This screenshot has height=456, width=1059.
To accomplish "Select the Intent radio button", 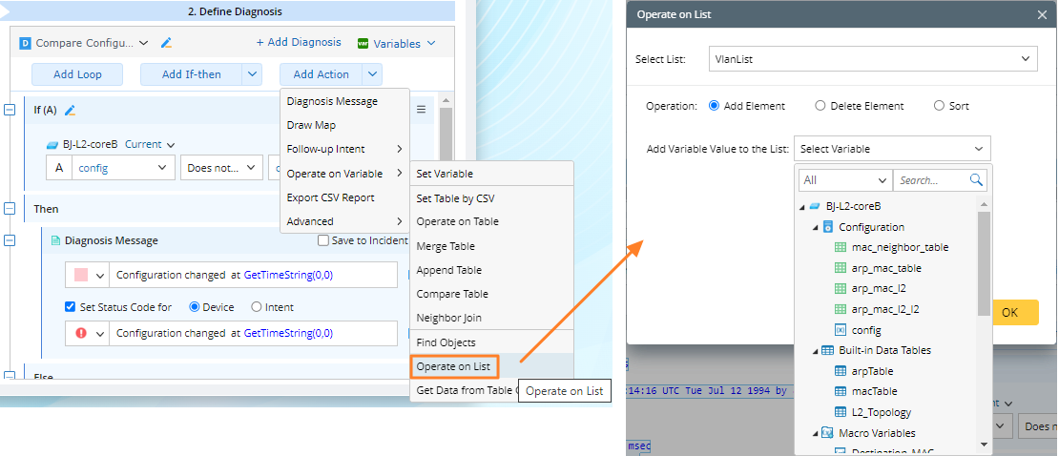I will 256,306.
